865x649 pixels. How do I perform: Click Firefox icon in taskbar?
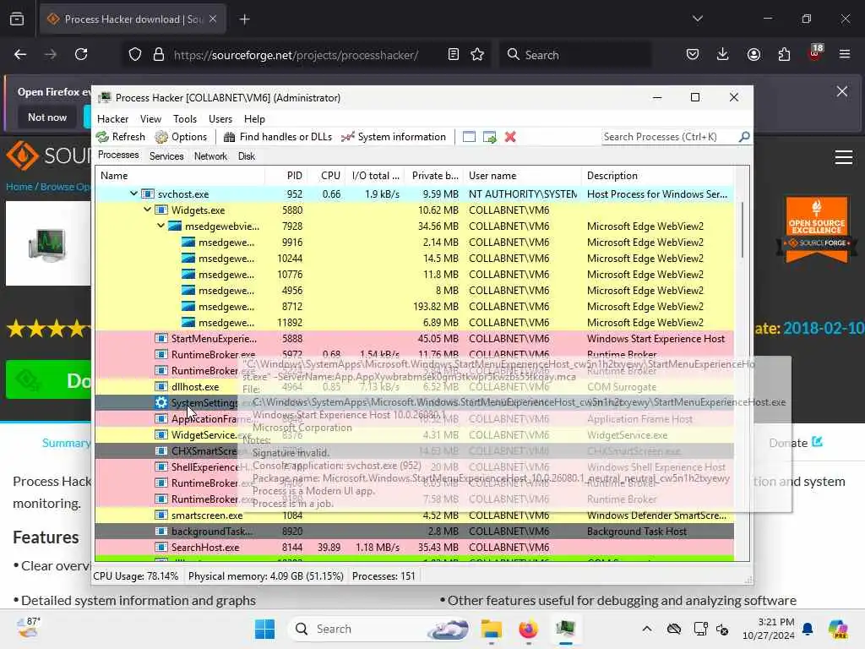(x=528, y=629)
